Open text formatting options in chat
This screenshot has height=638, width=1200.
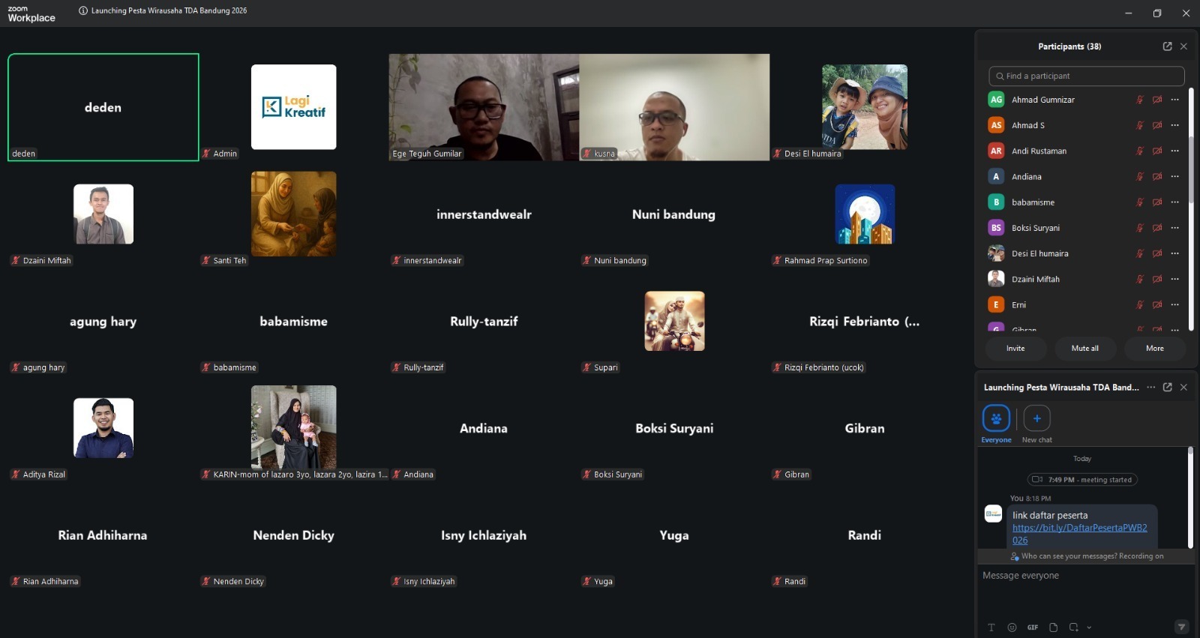click(991, 628)
